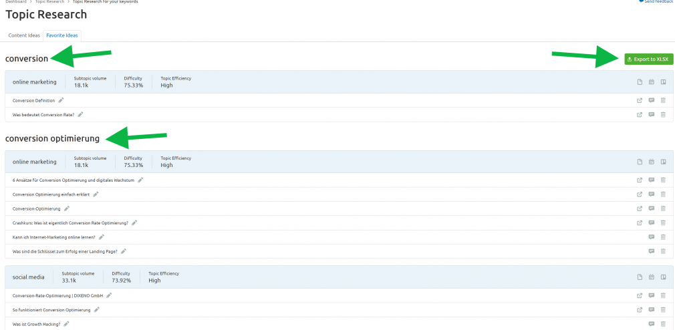This screenshot has height=330, width=675.
Task: Comment on Conversion Optimierung einfach erklärt
Action: tap(652, 194)
